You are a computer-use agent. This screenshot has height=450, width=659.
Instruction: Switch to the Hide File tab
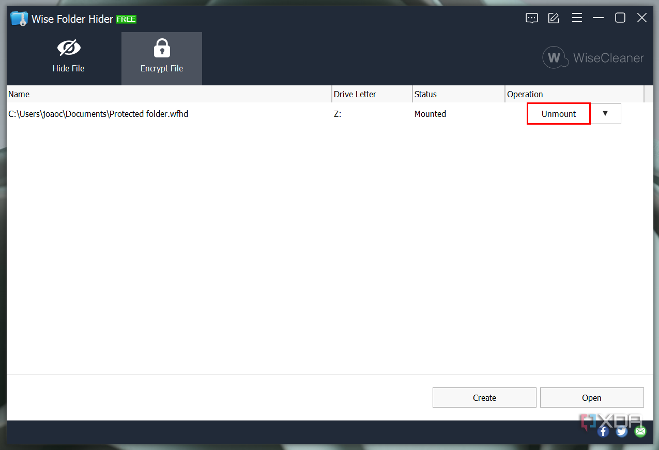click(69, 58)
